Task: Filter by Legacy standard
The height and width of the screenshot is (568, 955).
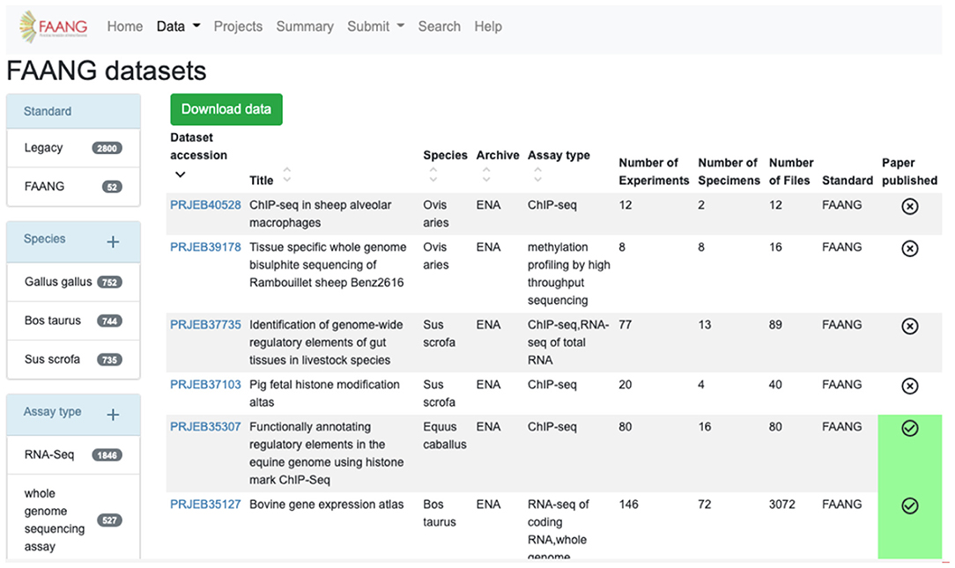Action: (x=73, y=148)
